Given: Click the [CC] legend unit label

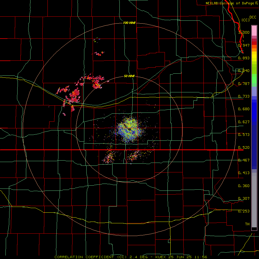Looking at the screenshot, I should pos(245,20).
